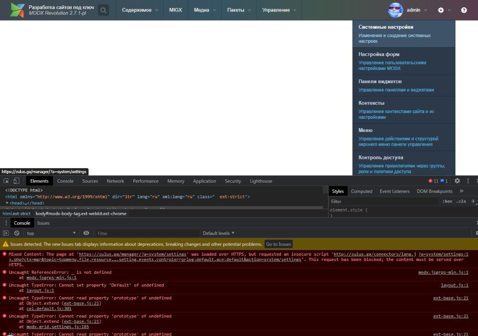The width and height of the screenshot is (478, 336).
Task: Open right-side modx.jsgrps-min.js:1 source link
Action: coord(443,272)
